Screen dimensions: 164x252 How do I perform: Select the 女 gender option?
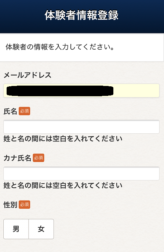41,229
